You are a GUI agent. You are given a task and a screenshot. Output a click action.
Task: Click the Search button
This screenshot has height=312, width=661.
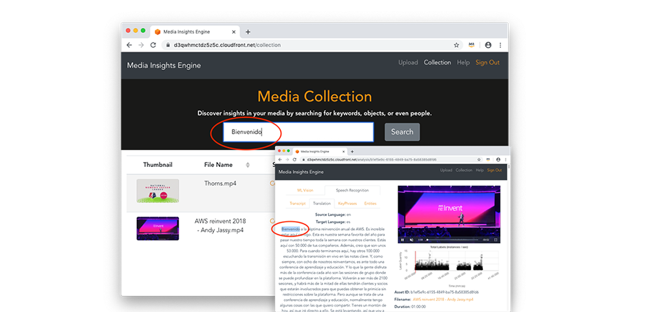(402, 132)
